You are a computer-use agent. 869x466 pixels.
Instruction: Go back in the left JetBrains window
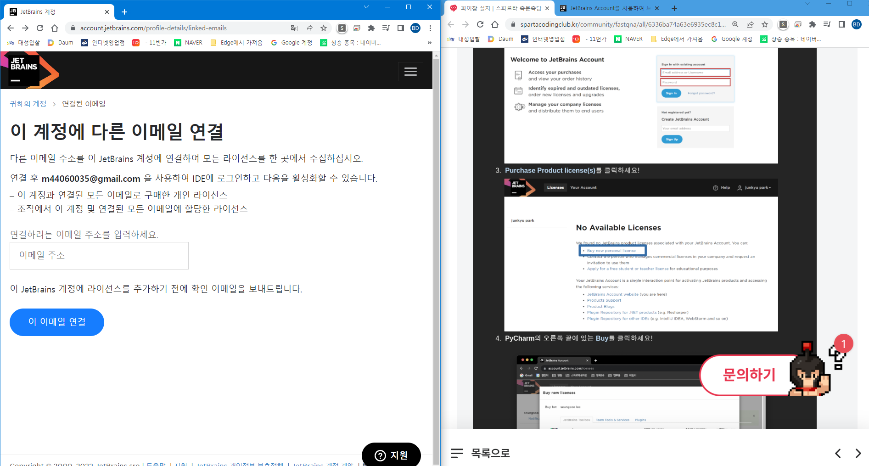pyautogui.click(x=11, y=28)
